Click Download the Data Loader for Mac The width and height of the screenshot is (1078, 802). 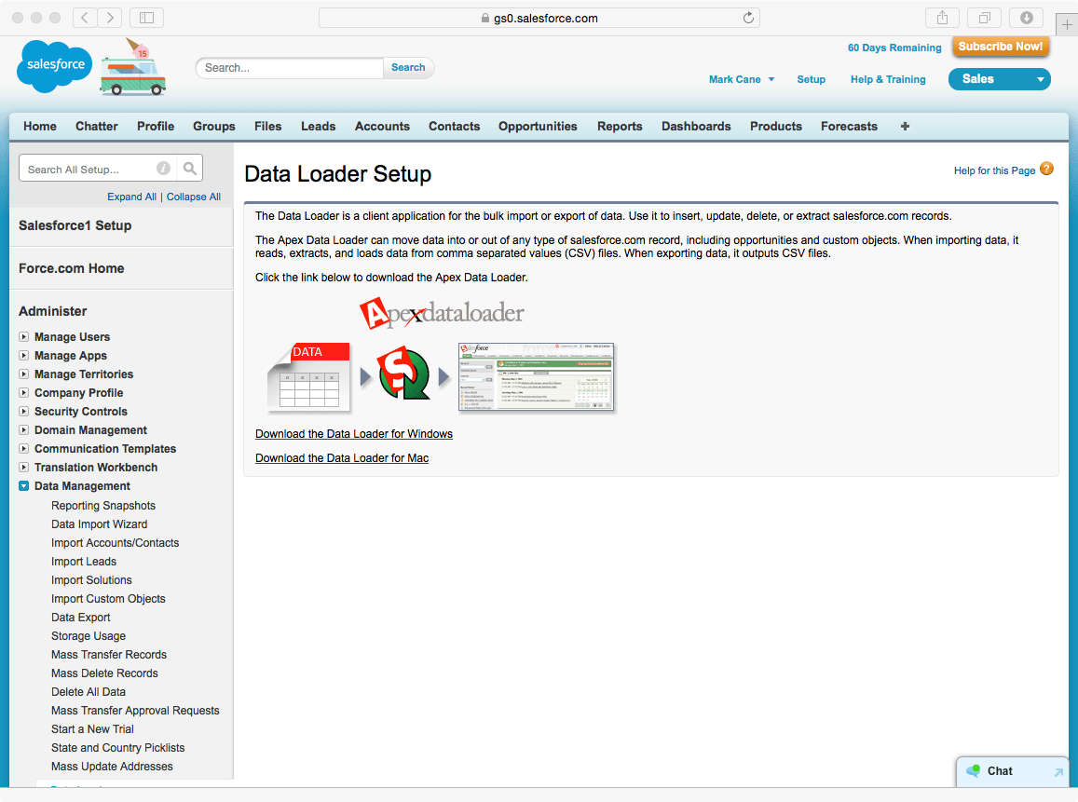point(342,458)
